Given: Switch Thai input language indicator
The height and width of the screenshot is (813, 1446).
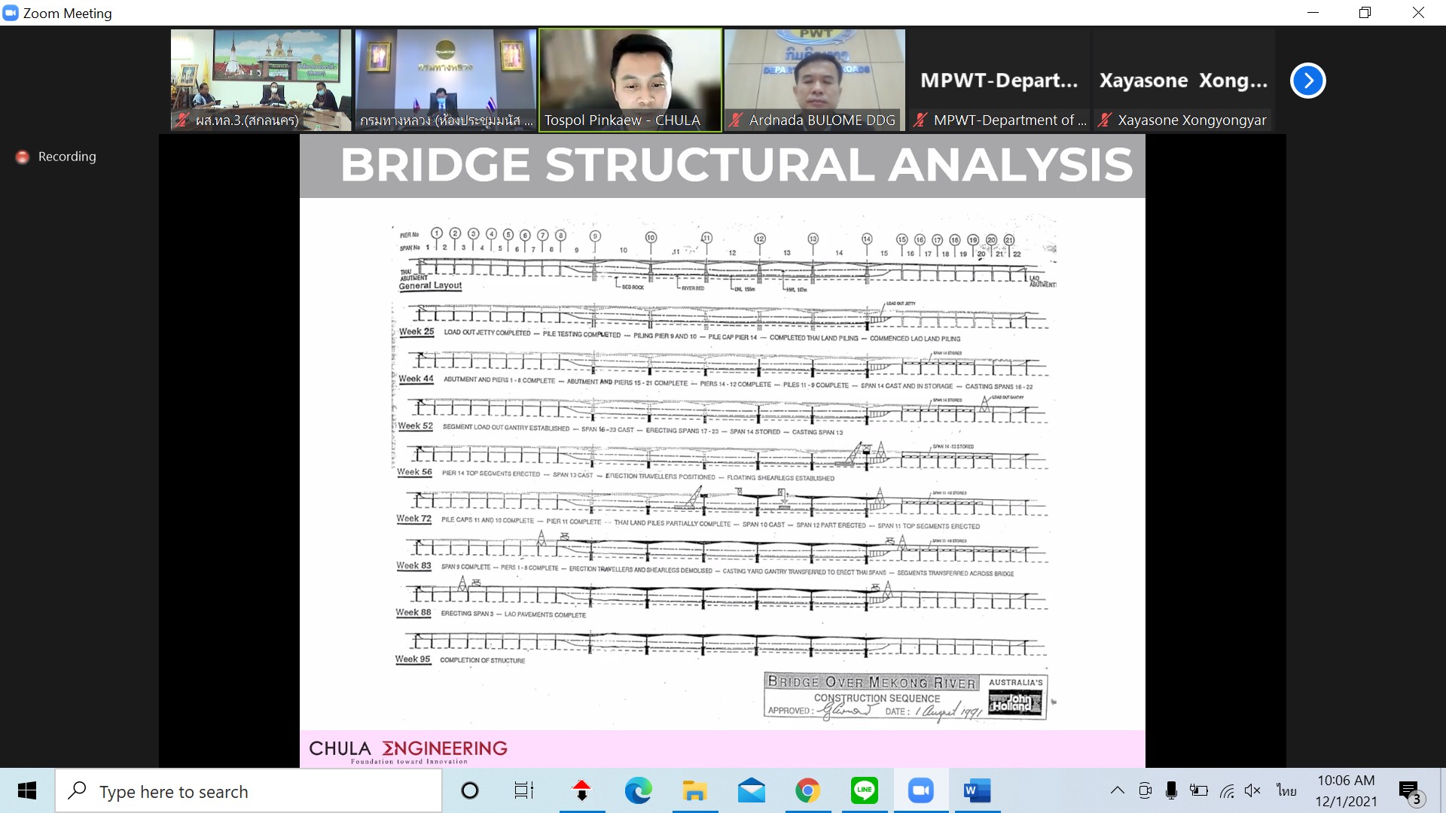Looking at the screenshot, I should tap(1286, 790).
